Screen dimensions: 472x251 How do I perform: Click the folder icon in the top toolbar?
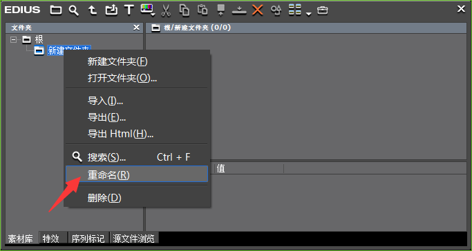[56, 10]
